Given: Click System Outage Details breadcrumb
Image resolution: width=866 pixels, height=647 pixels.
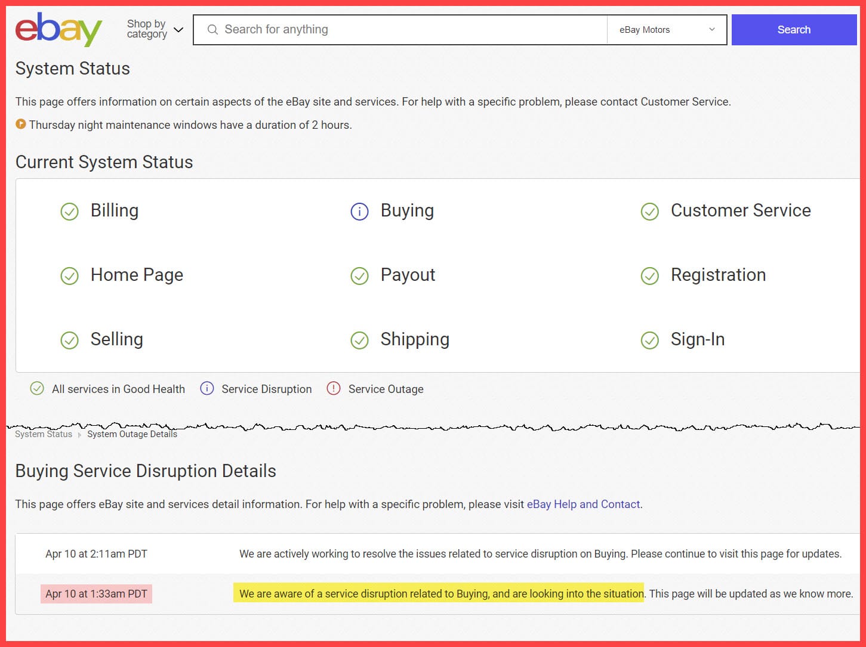Looking at the screenshot, I should tap(132, 434).
